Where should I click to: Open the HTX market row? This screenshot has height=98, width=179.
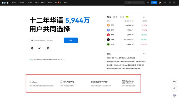pyautogui.click(x=127, y=40)
